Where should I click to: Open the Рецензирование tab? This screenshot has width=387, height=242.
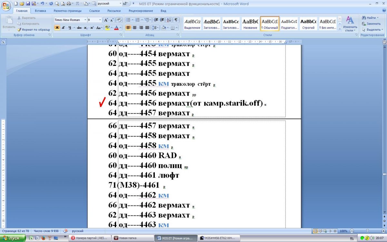140,11
